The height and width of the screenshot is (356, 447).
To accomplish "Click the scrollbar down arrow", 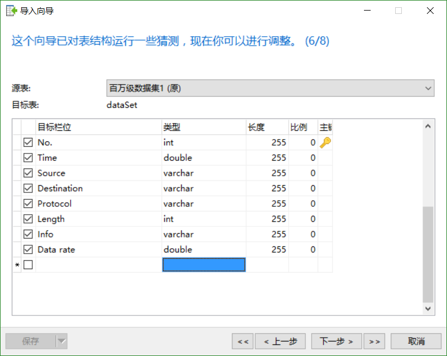I will click(x=428, y=308).
